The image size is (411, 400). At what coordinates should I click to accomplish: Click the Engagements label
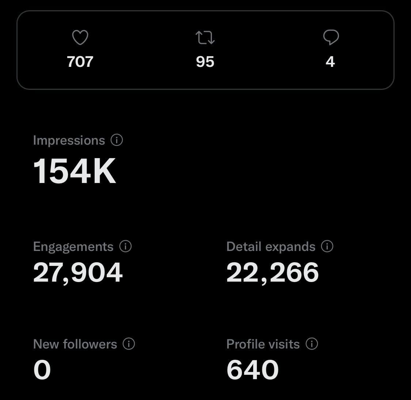click(x=73, y=247)
